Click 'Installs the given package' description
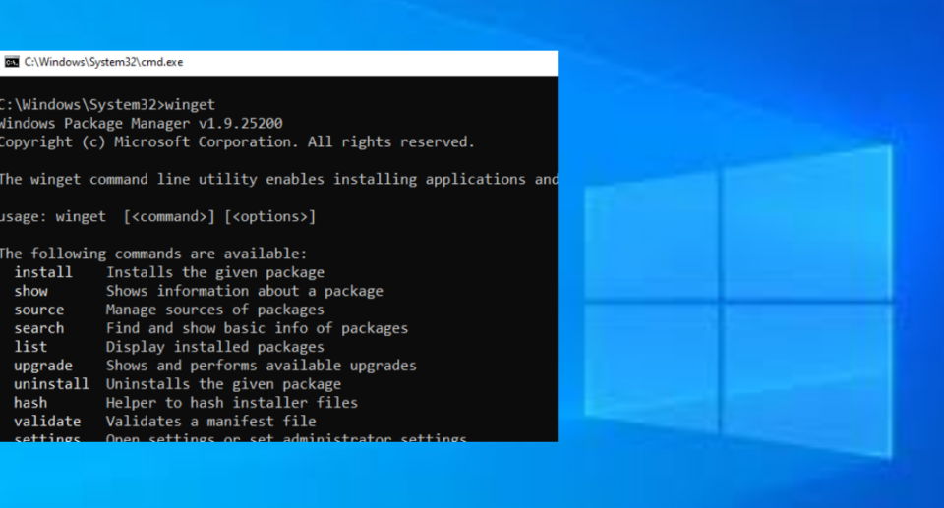944x508 pixels. pos(215,272)
